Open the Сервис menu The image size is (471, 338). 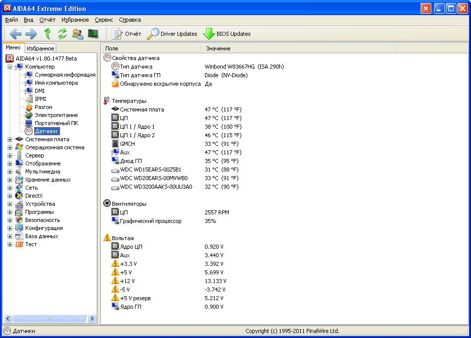tap(104, 20)
